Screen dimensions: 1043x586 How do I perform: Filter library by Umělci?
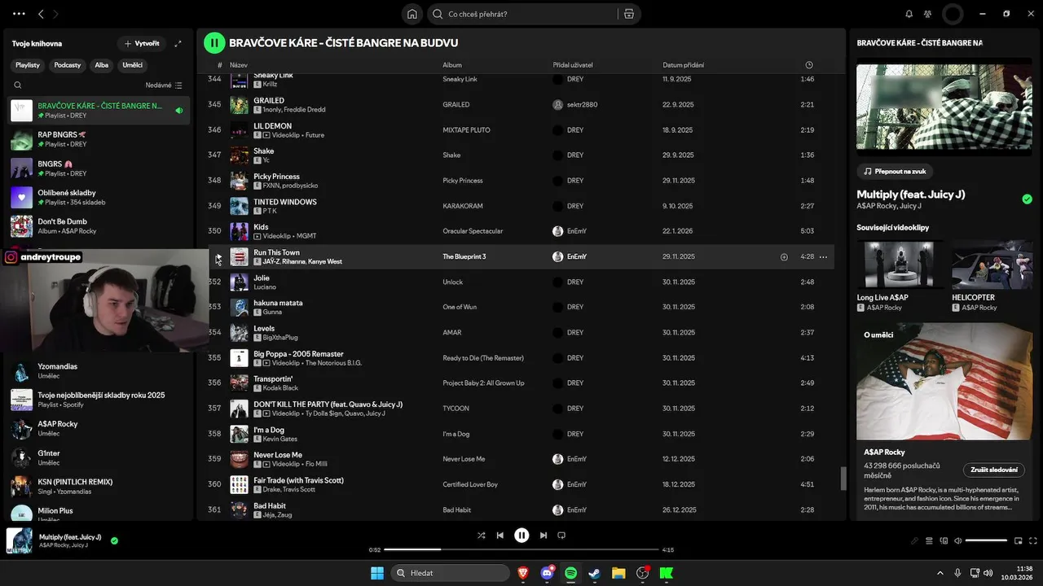tap(133, 65)
